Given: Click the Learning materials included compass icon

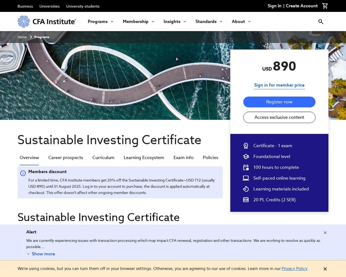Looking at the screenshot, I should (246, 189).
